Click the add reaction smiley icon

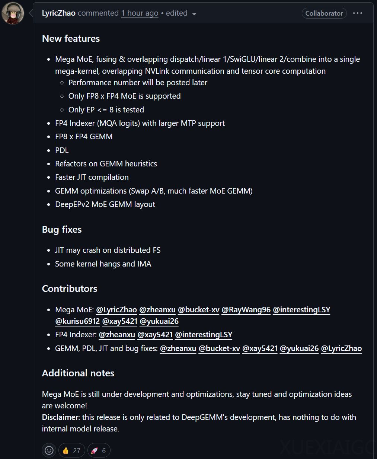(x=49, y=450)
